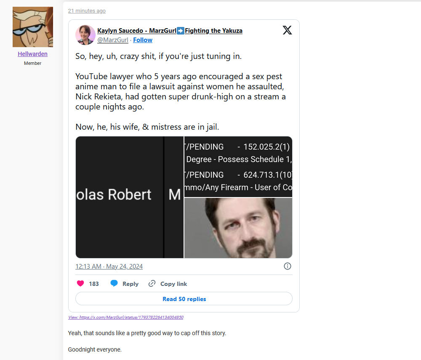Click the 183 likes count
421x360 pixels.
(x=94, y=284)
